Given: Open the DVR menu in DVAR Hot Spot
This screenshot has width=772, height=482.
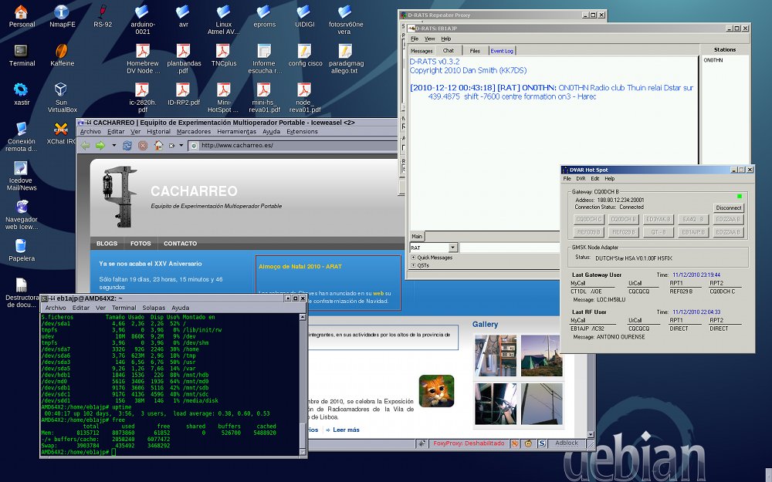Looking at the screenshot, I should click(x=580, y=178).
